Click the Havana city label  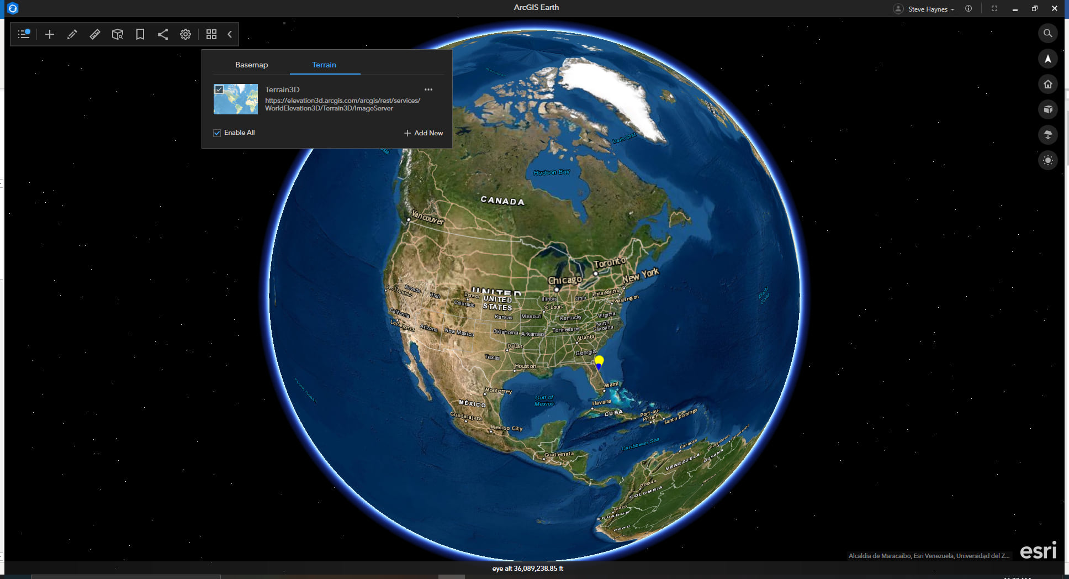click(x=601, y=402)
